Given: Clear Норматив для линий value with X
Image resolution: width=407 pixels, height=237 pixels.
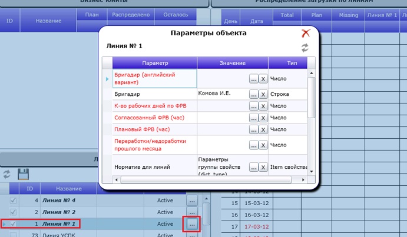Looking at the screenshot, I should 263,168.
